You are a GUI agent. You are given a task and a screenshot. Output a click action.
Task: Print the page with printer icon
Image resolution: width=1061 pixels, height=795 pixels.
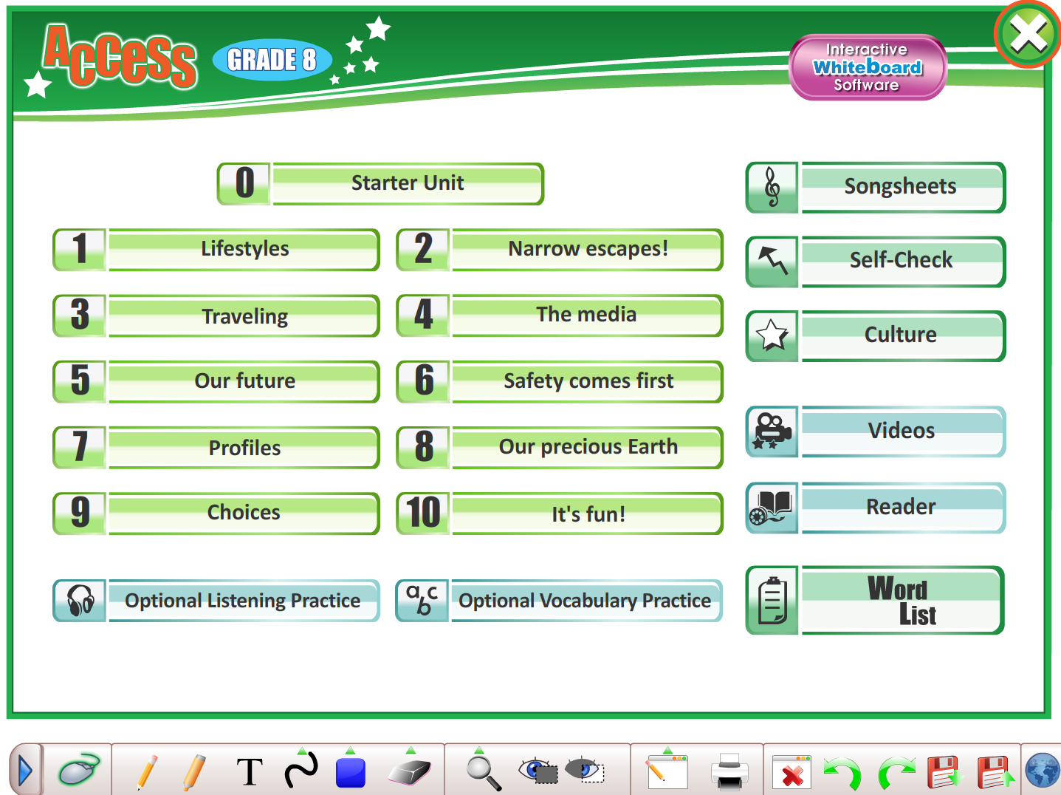click(x=729, y=772)
